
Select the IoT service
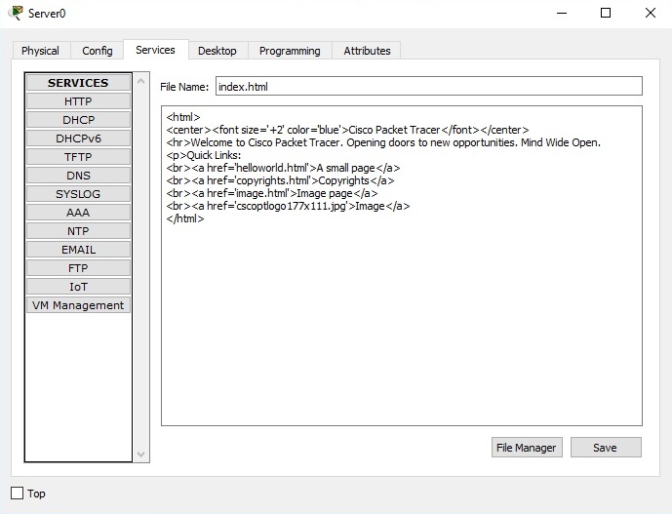78,287
